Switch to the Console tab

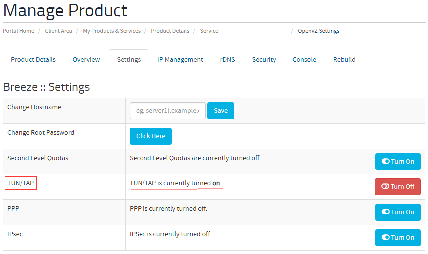(x=304, y=59)
